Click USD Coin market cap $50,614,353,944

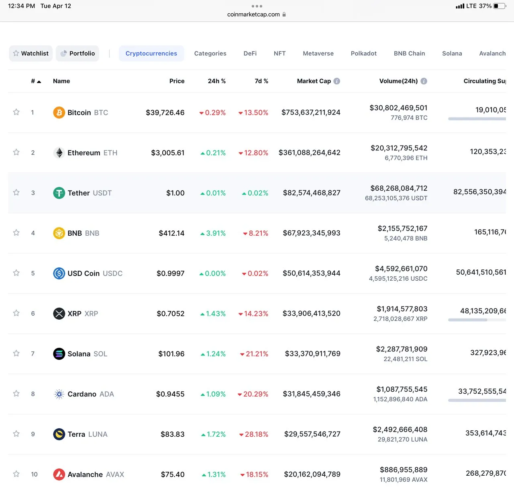pos(312,273)
